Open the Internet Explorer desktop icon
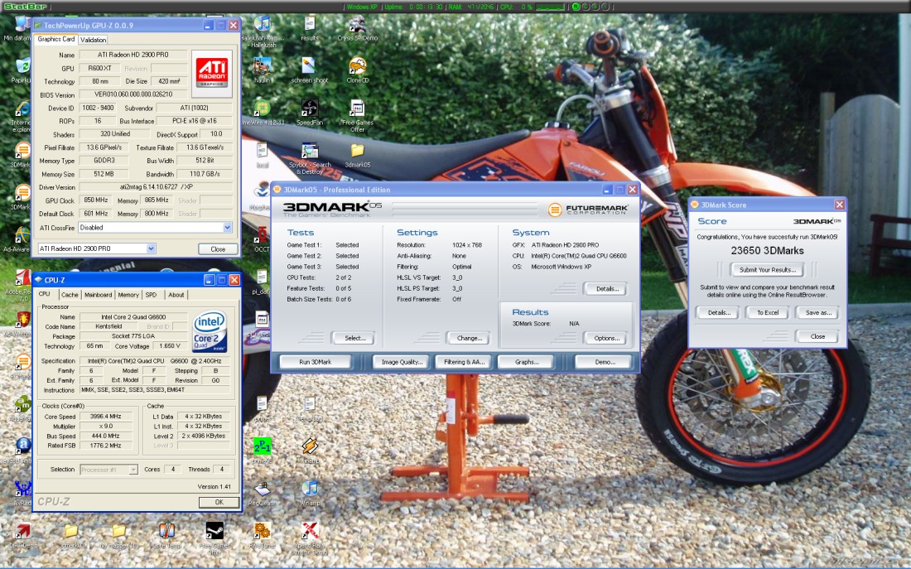This screenshot has height=569, width=911. [21, 116]
